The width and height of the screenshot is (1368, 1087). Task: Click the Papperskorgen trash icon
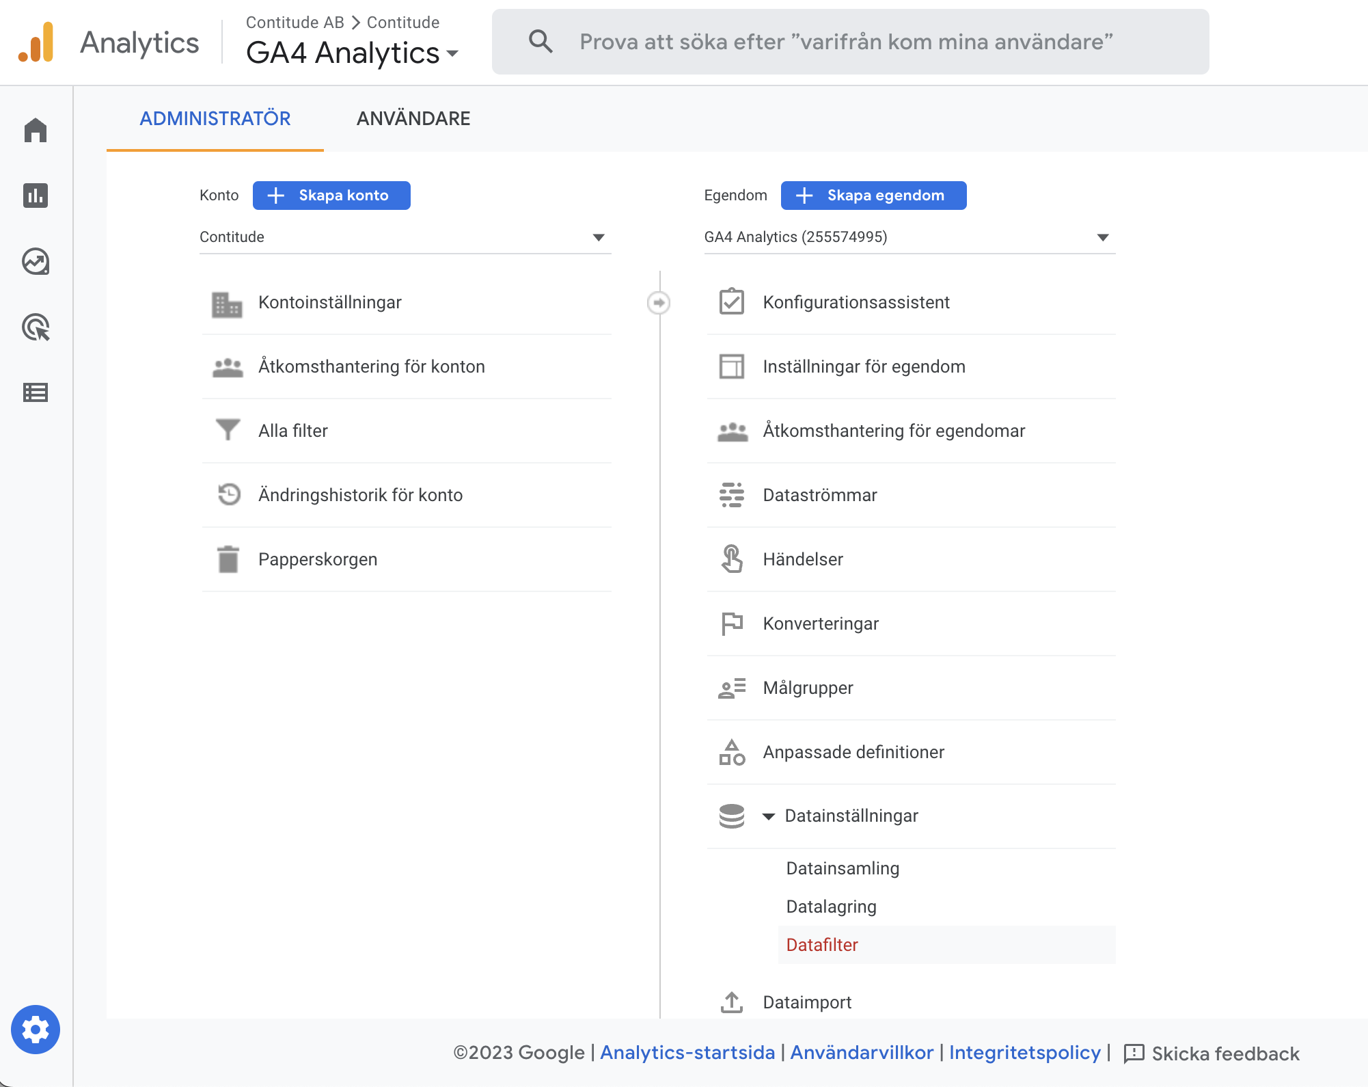pos(228,559)
